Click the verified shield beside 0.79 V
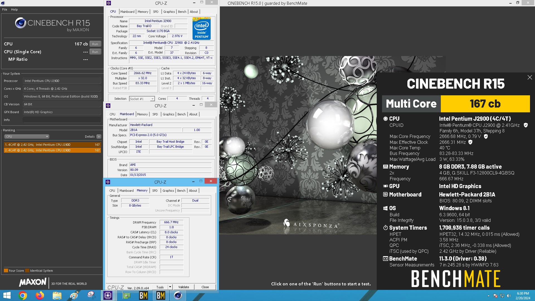 point(486,136)
